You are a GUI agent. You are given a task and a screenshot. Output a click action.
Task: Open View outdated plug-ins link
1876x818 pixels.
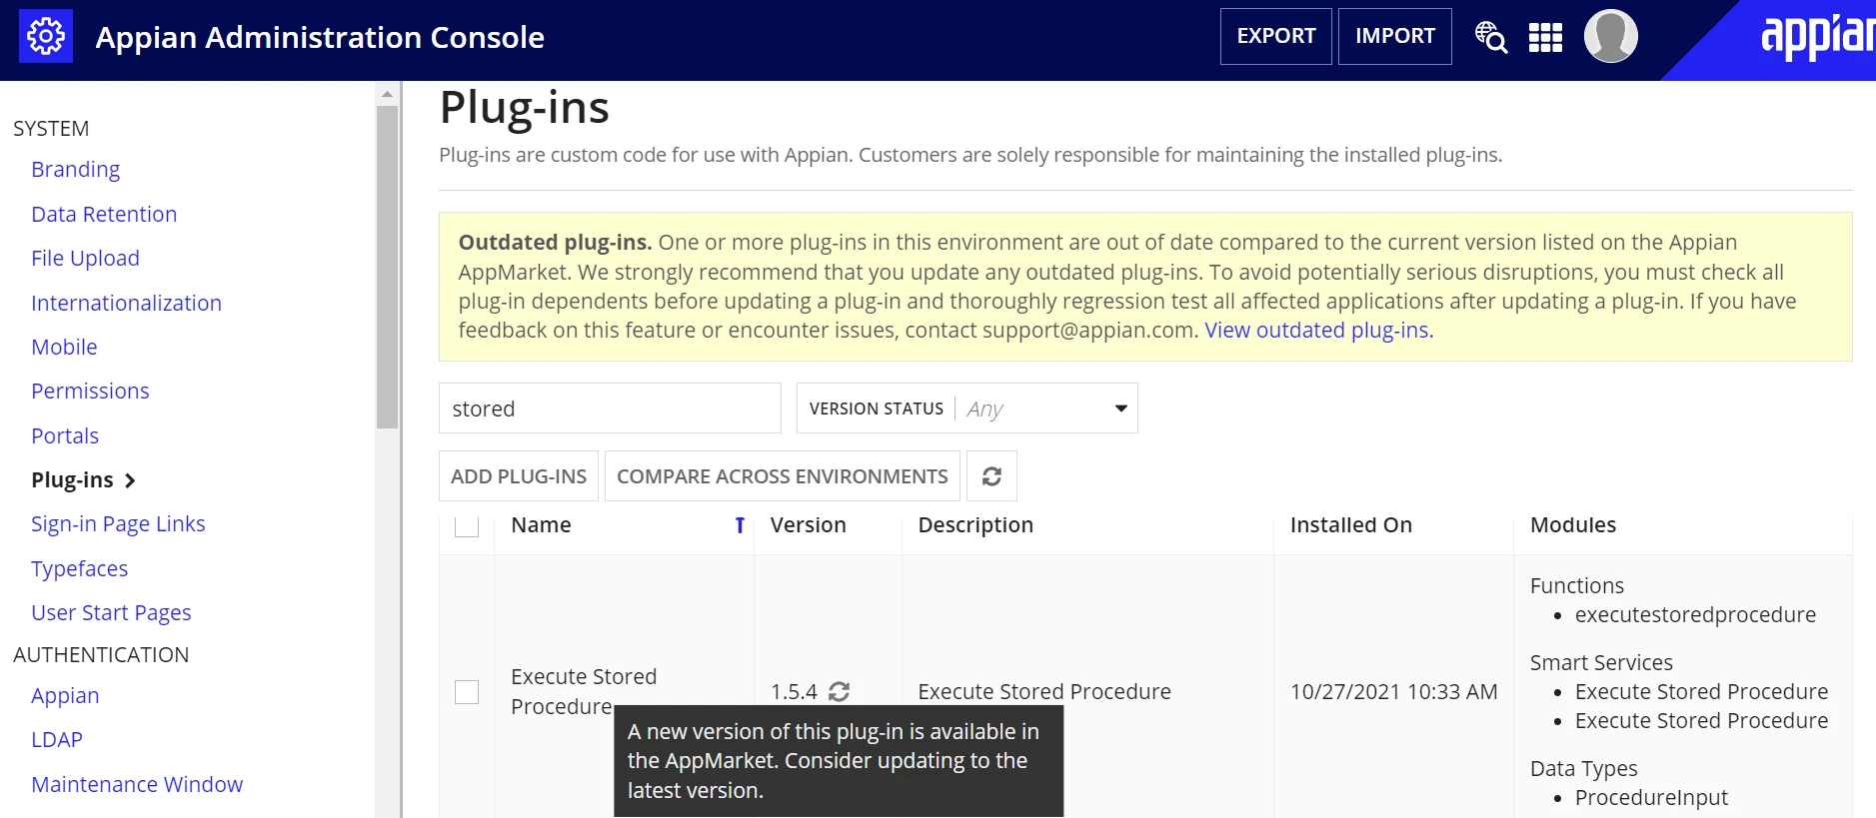[x=1318, y=331]
